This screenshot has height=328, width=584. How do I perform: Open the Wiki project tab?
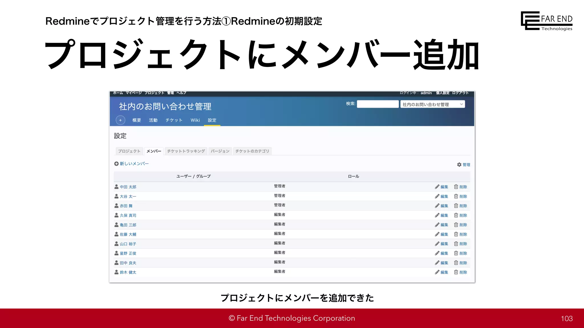195,120
